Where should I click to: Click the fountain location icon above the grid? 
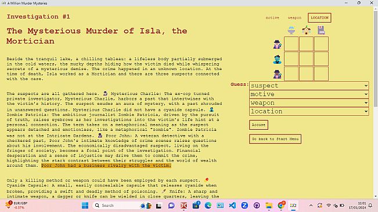click(x=291, y=30)
